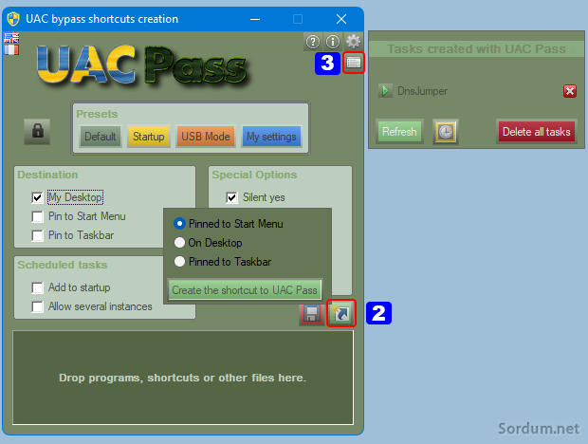Toggle the My Desktop checkbox
588x444 pixels.
(x=37, y=197)
